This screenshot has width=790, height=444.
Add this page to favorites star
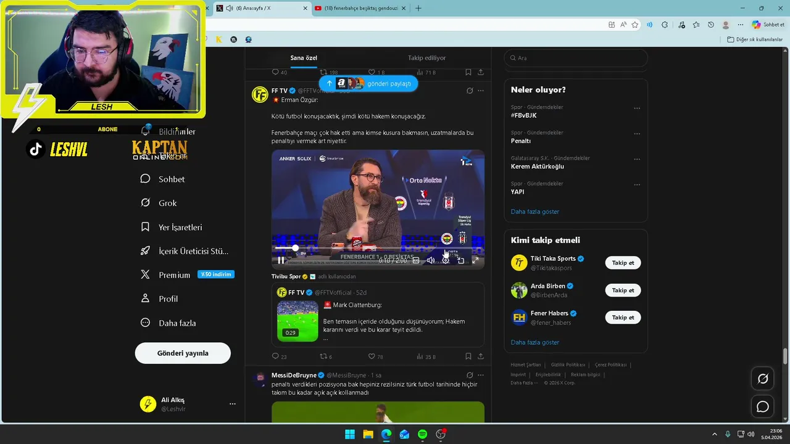[635, 25]
